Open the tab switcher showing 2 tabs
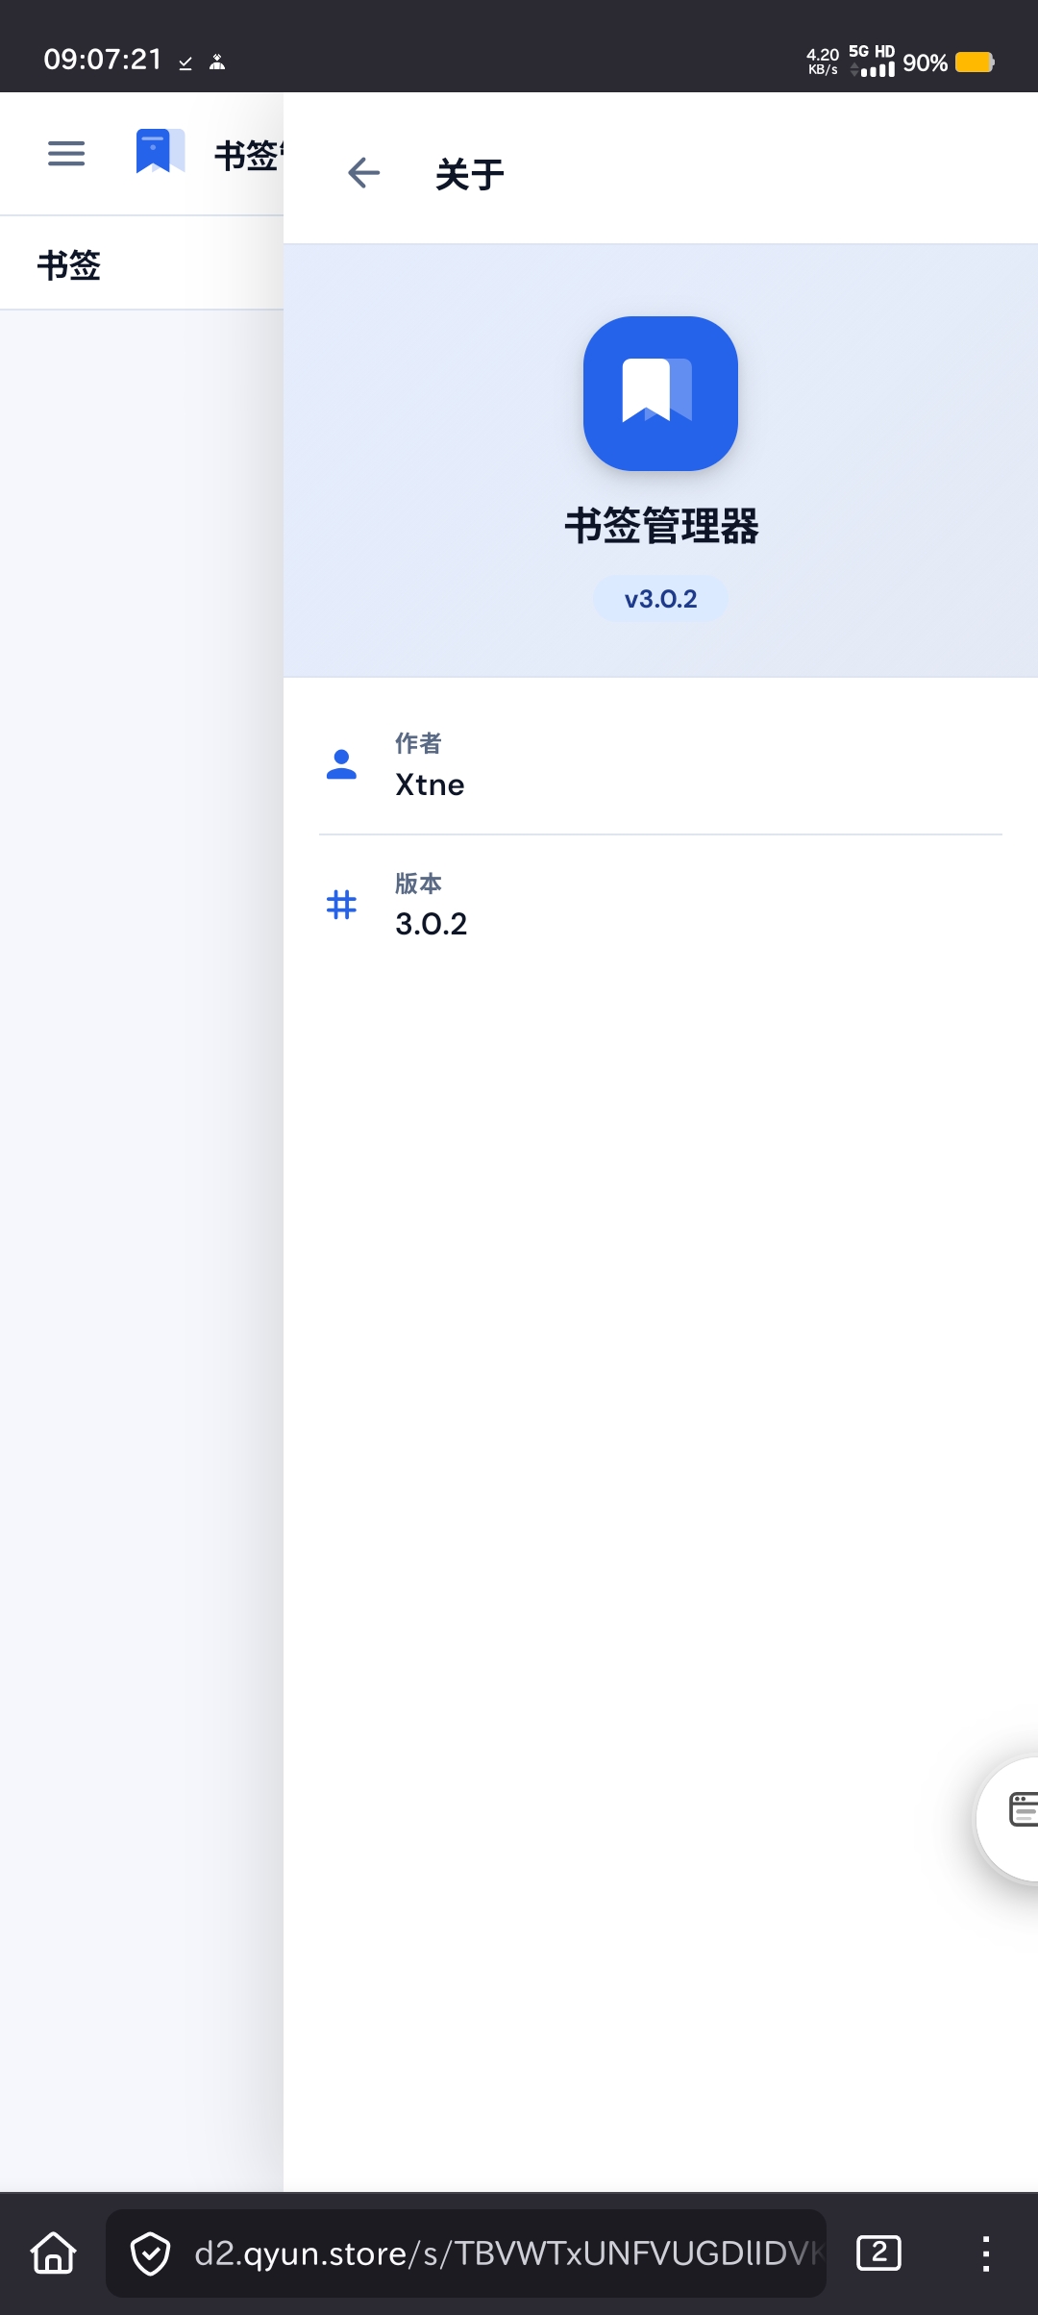1038x2315 pixels. coord(878,2253)
